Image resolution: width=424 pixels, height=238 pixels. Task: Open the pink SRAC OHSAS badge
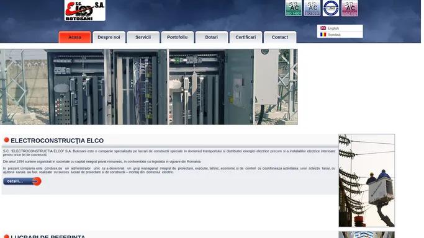[350, 8]
